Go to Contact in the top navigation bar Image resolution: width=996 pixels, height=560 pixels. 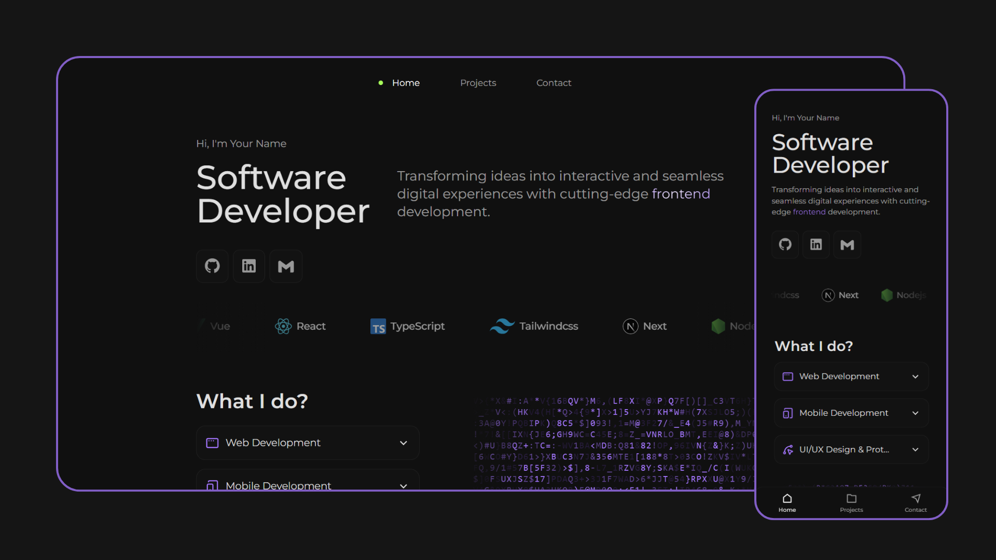[x=554, y=83]
